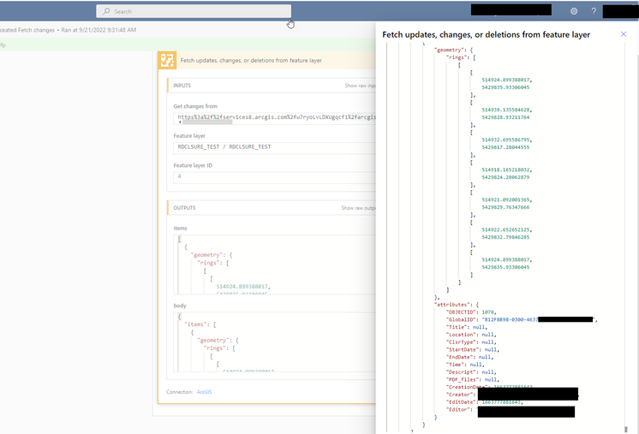Viewport: 639px width, 434px height.
Task: Show raw inputs for the action
Action: point(360,86)
